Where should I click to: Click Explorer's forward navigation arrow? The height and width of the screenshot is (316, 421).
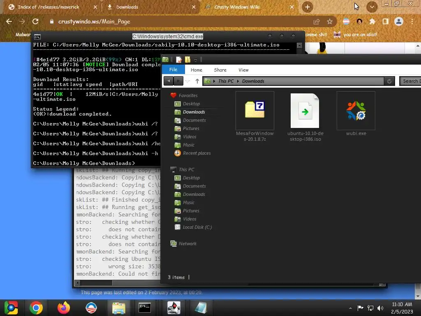(x=178, y=81)
